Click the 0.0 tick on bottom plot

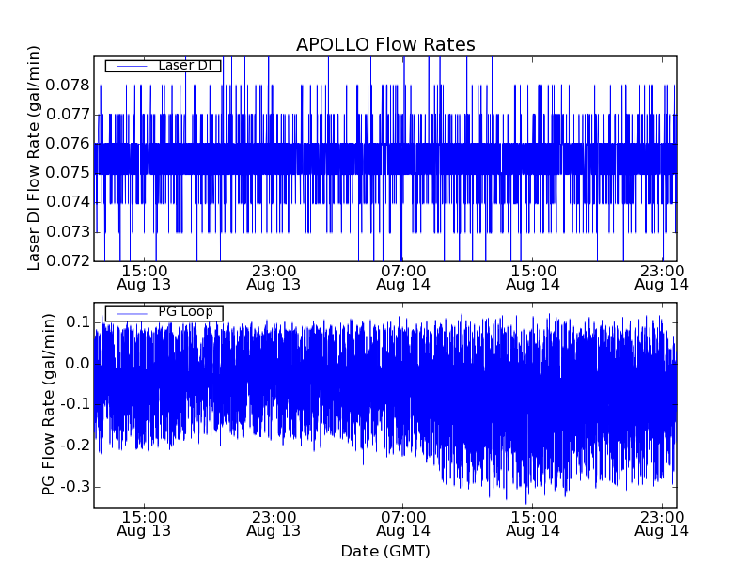pyautogui.click(x=77, y=364)
